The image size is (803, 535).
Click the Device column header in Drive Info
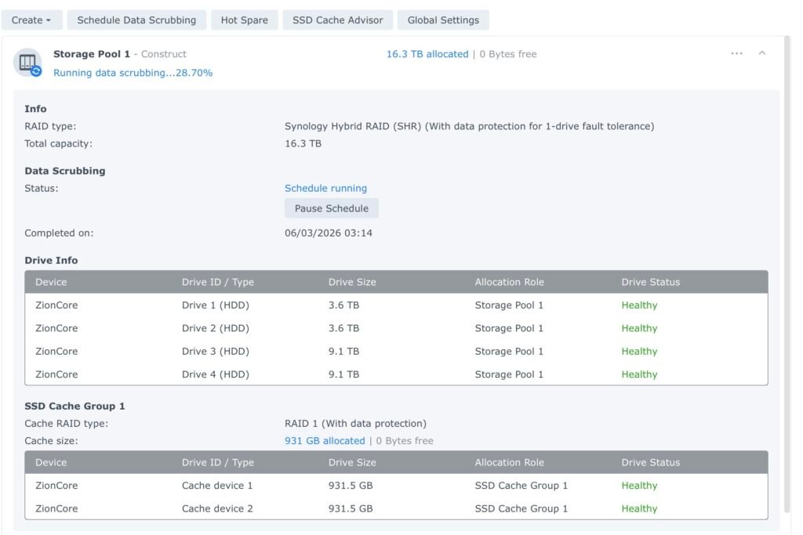[51, 282]
